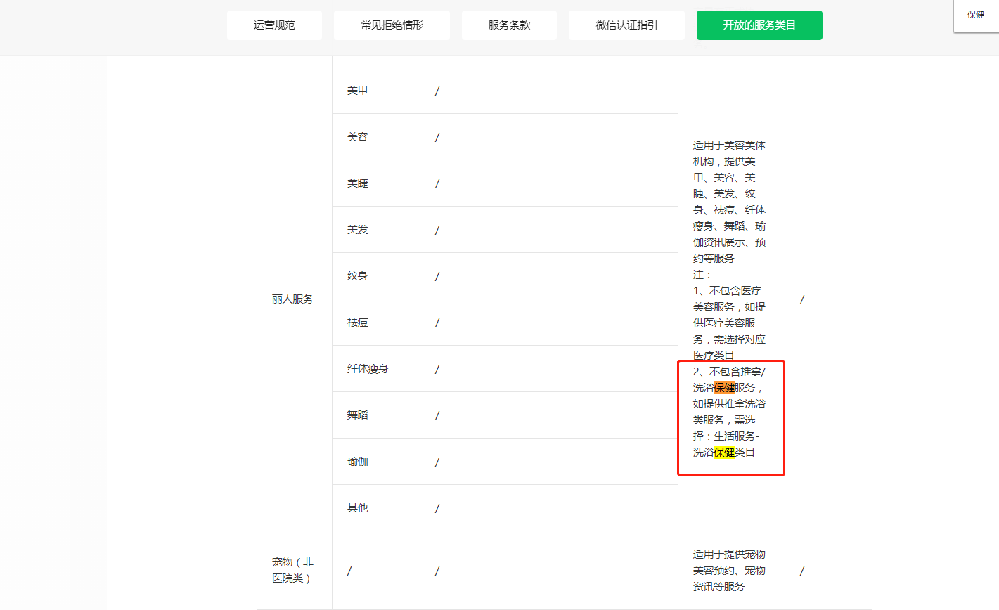
Task: Click the slash in the 美甲 row
Action: coord(437,91)
